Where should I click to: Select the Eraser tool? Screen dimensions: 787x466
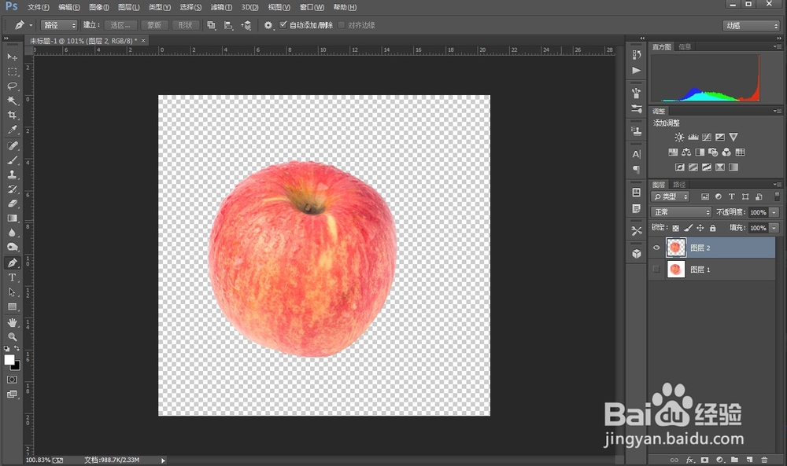pyautogui.click(x=12, y=204)
